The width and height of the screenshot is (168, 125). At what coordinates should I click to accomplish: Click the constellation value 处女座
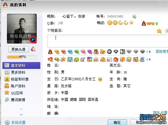pos(66,86)
